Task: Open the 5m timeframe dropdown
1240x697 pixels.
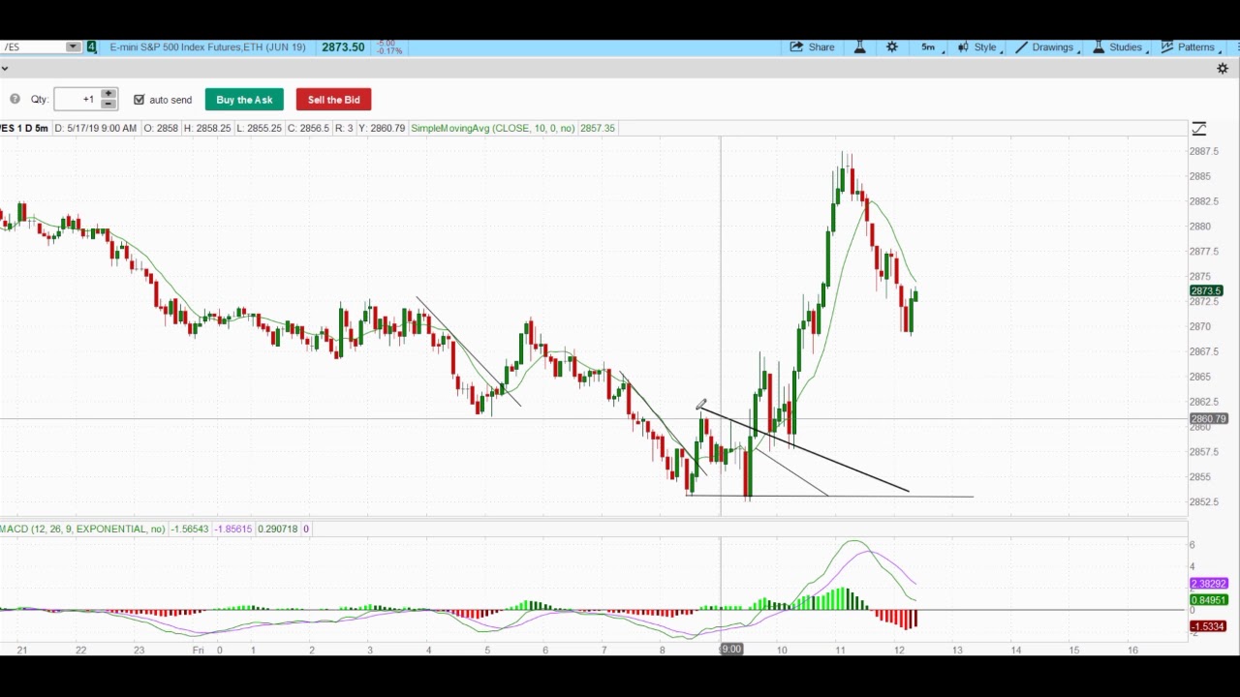Action: point(930,47)
